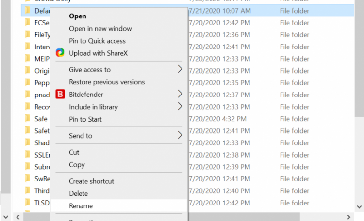Select the SwRe folder icon

pos(27,179)
